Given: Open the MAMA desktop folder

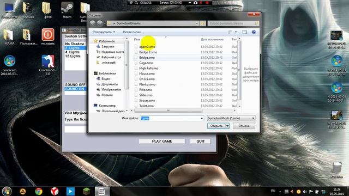Looking at the screenshot, I should coord(9,37).
